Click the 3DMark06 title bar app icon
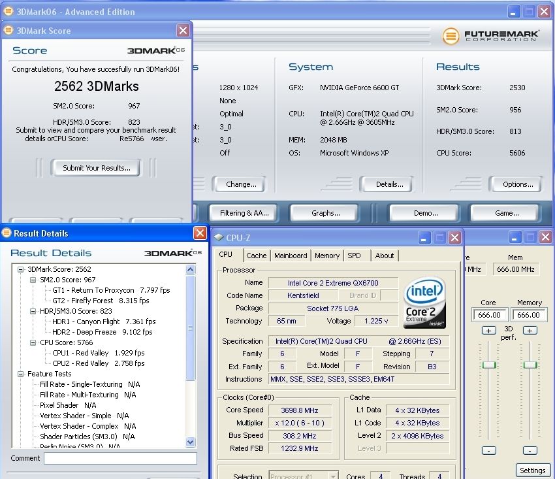The width and height of the screenshot is (555, 479). click(x=8, y=11)
